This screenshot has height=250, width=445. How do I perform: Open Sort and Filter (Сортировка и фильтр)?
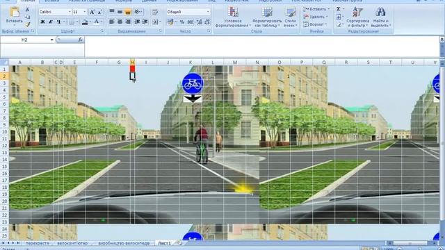(357, 17)
